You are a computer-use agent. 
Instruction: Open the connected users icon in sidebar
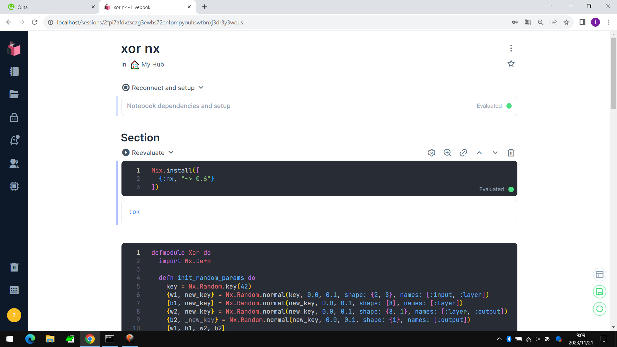pyautogui.click(x=14, y=164)
